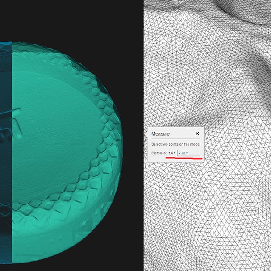Click the Measure dialog title
Image resolution: width=271 pixels, height=271 pixels.
pos(160,134)
